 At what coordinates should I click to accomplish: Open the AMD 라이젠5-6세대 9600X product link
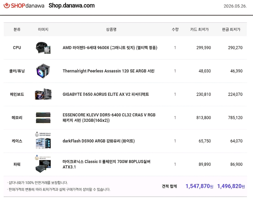tap(110, 48)
